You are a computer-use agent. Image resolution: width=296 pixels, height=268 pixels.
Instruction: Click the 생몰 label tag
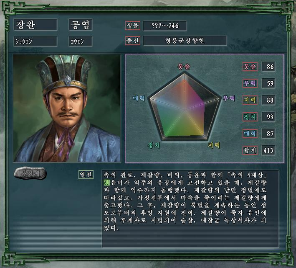pyautogui.click(x=133, y=26)
